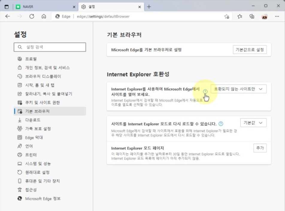Select 기본 브라우저 in sidebar

[50, 111]
